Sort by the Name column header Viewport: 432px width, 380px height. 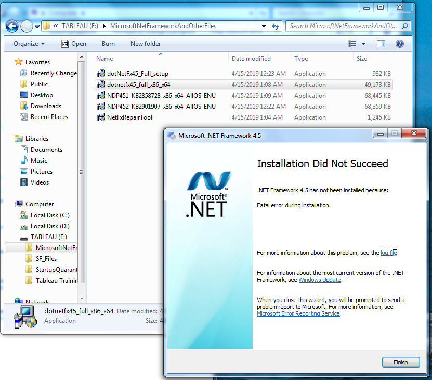104,59
